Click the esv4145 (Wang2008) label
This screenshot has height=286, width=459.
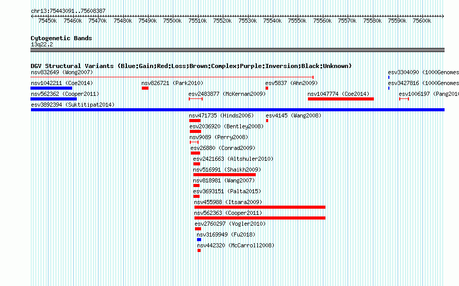[293, 115]
